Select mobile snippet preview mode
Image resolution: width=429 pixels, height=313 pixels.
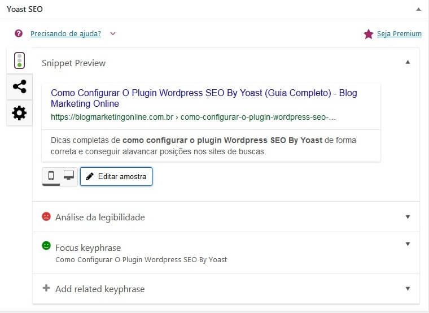click(x=51, y=176)
